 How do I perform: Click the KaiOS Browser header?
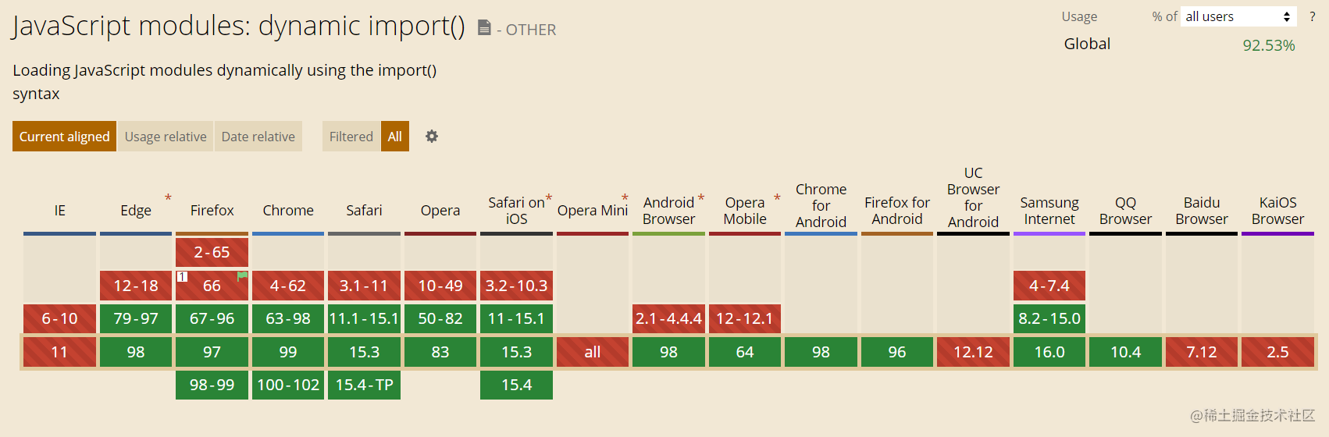pos(1277,211)
